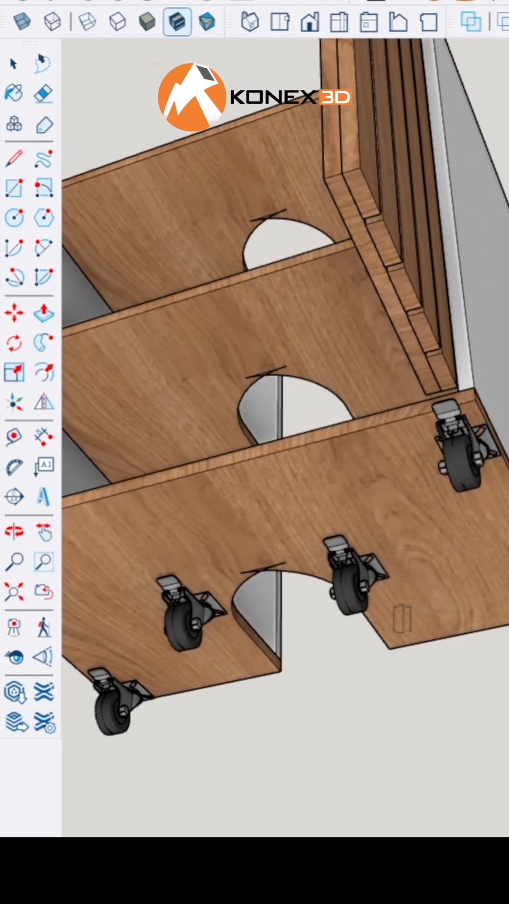Select the Orbit tool
The image size is (509, 904).
[14, 532]
